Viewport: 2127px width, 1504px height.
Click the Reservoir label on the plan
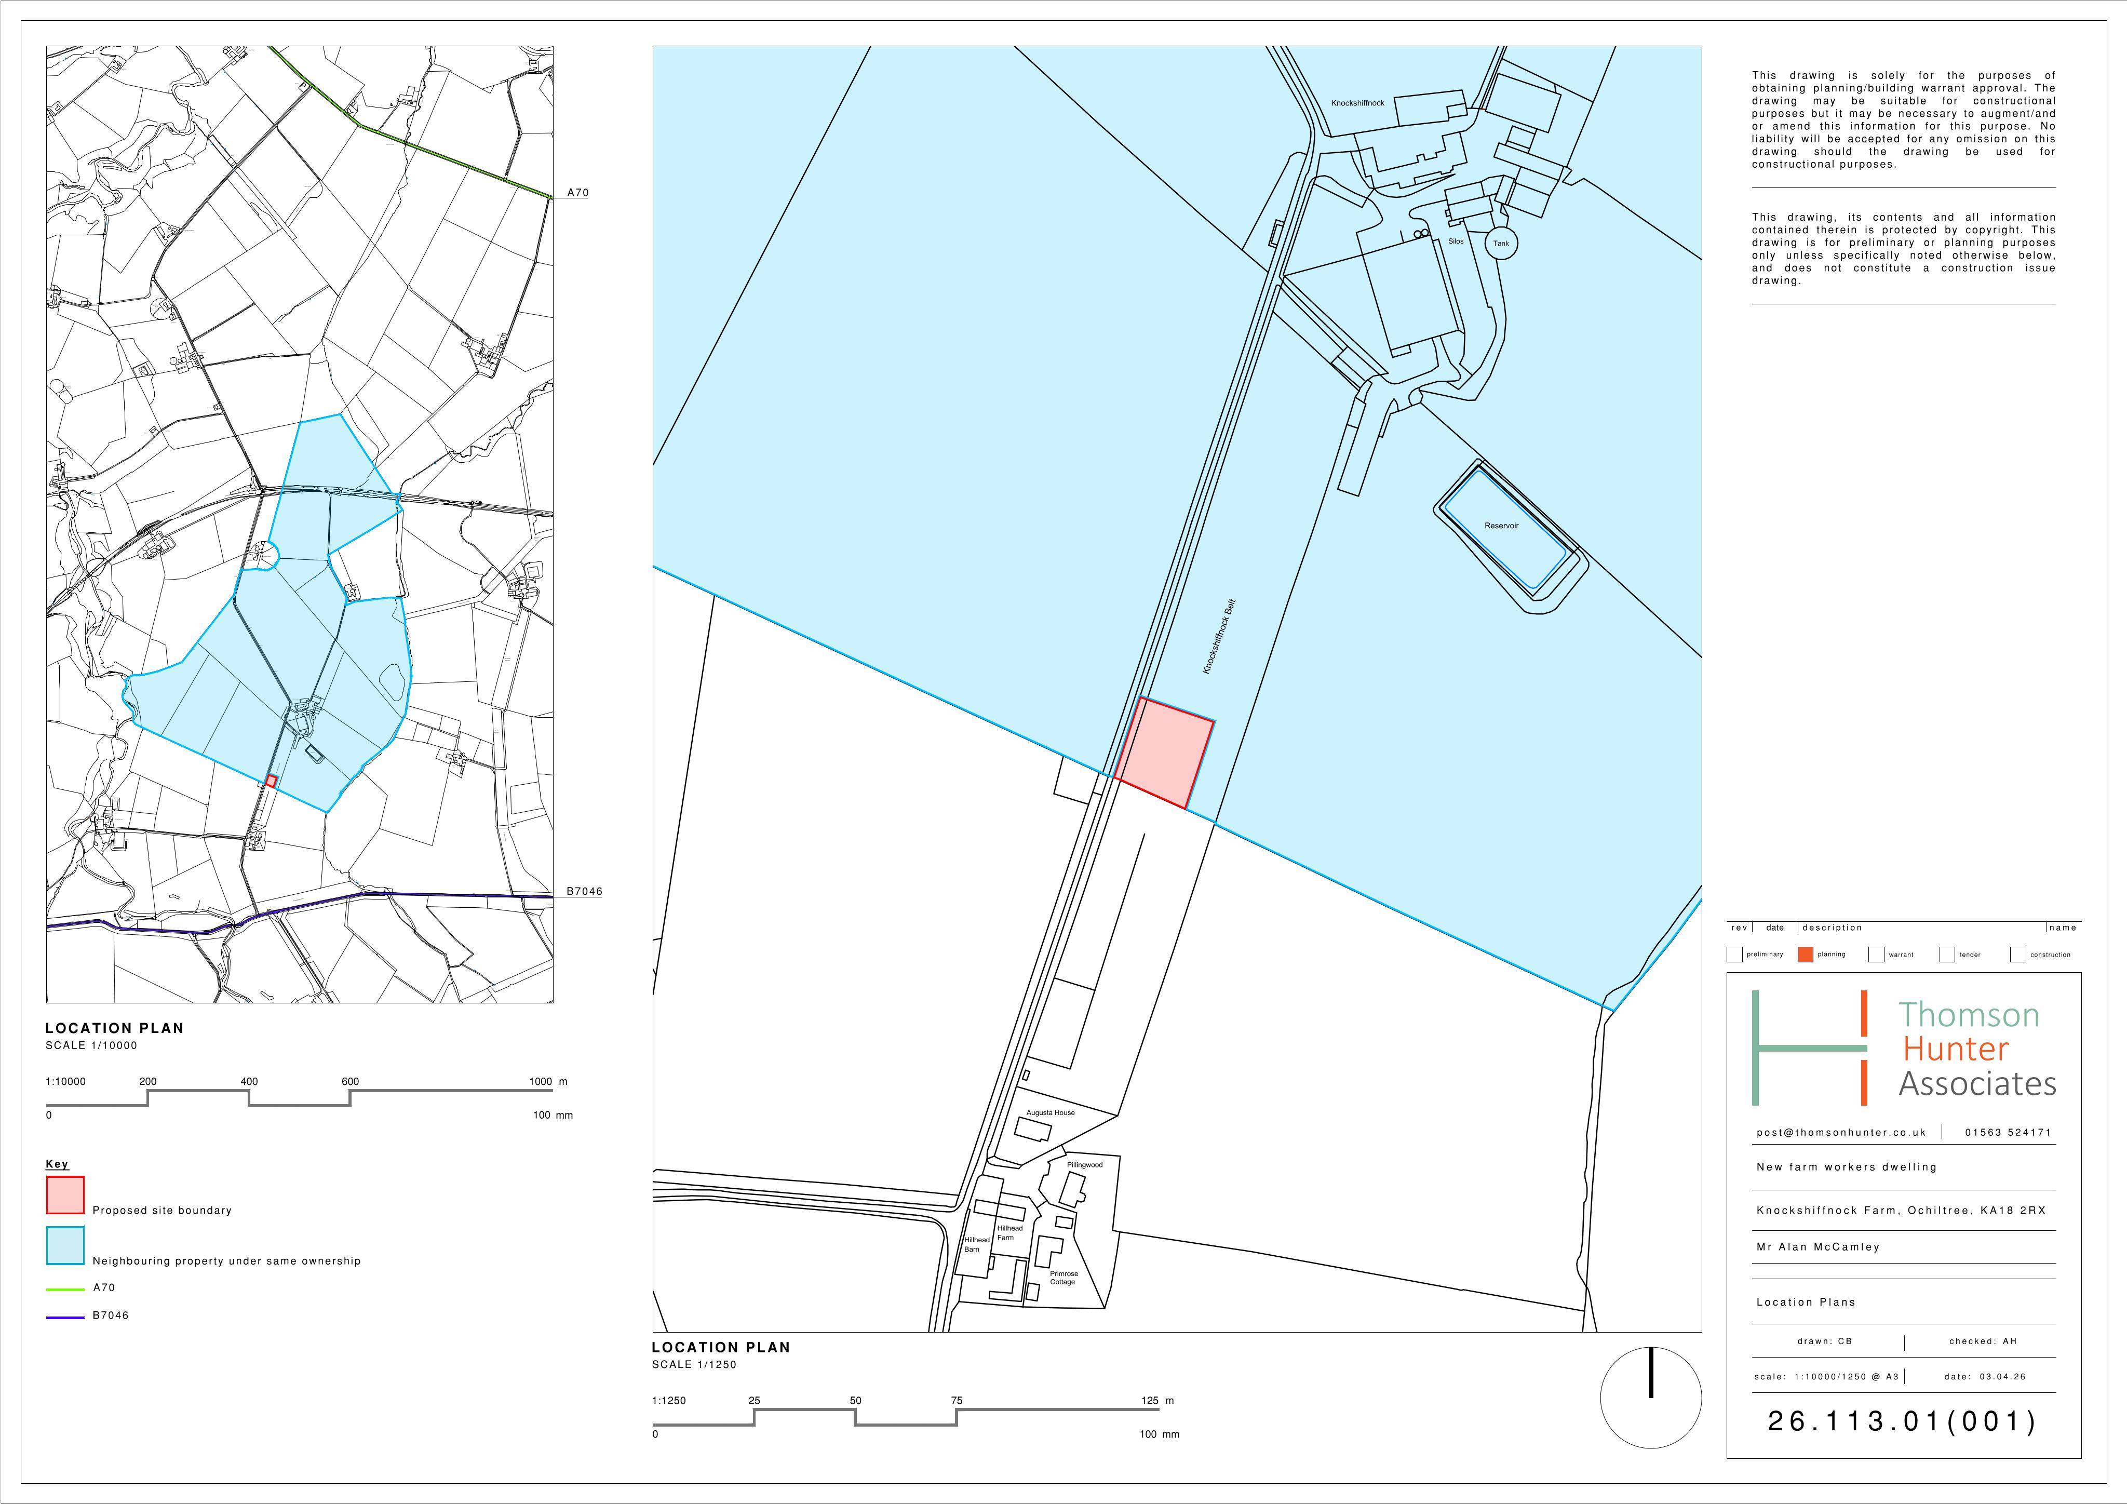(x=1502, y=526)
